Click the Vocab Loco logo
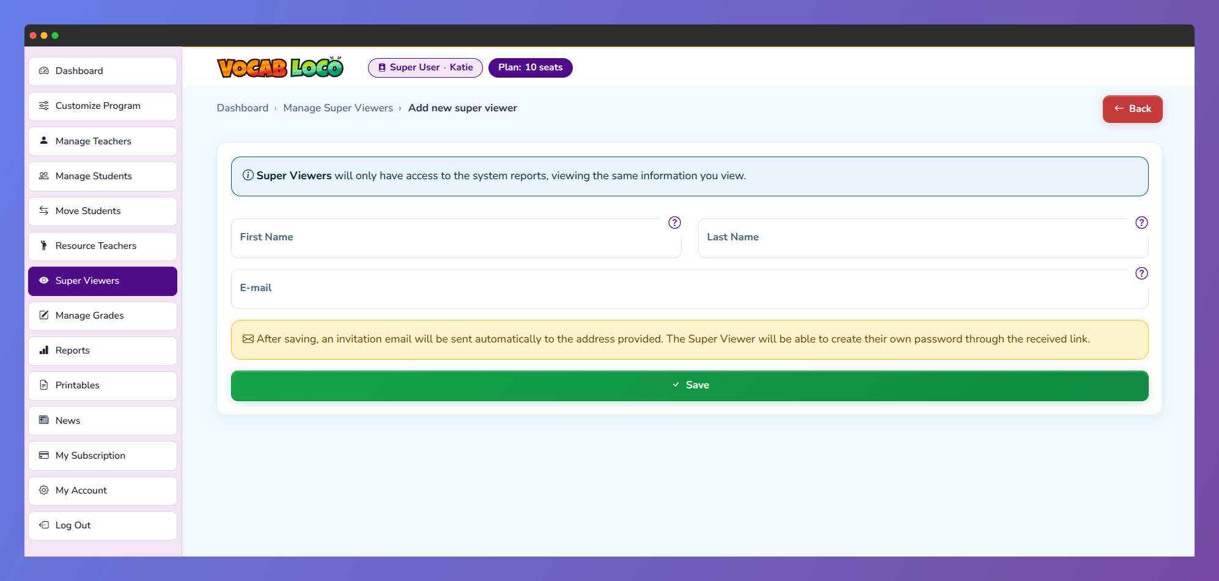Image resolution: width=1219 pixels, height=581 pixels. click(x=281, y=67)
